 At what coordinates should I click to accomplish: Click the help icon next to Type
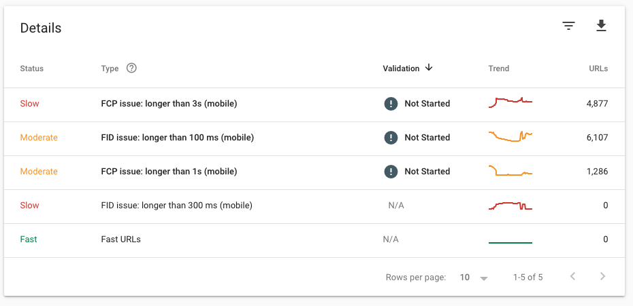click(131, 68)
